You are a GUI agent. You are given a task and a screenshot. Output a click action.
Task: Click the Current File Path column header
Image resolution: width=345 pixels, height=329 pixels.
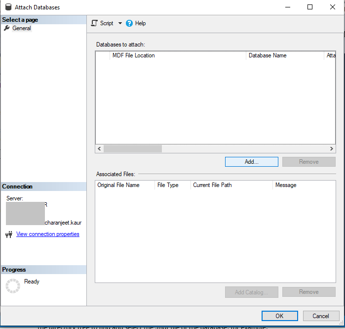pos(231,185)
